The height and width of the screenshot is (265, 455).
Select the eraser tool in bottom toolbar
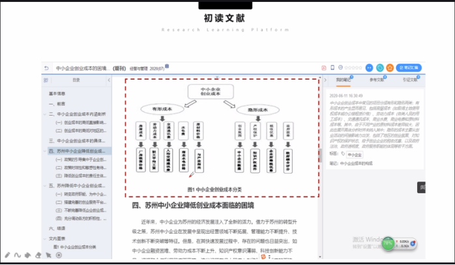(38, 255)
